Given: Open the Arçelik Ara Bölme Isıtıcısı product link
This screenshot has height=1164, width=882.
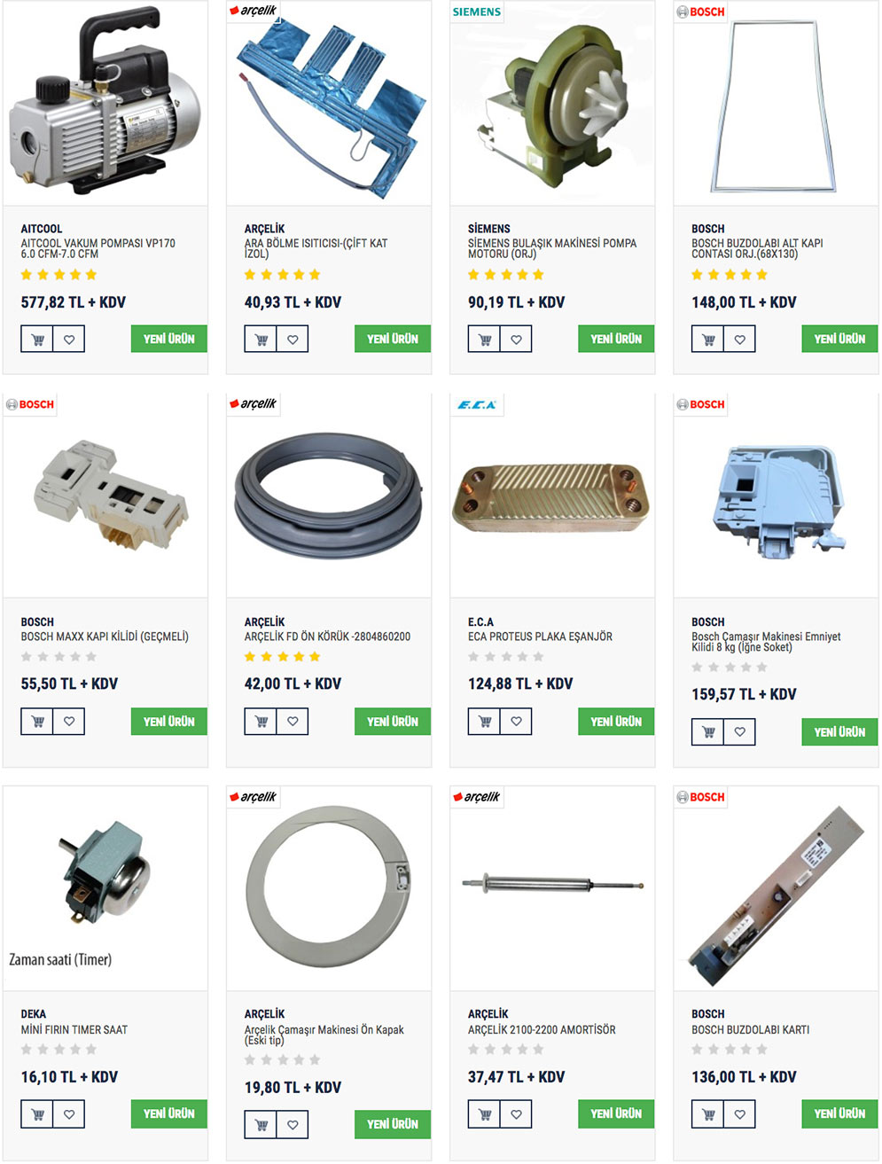Looking at the screenshot, I should click(316, 248).
